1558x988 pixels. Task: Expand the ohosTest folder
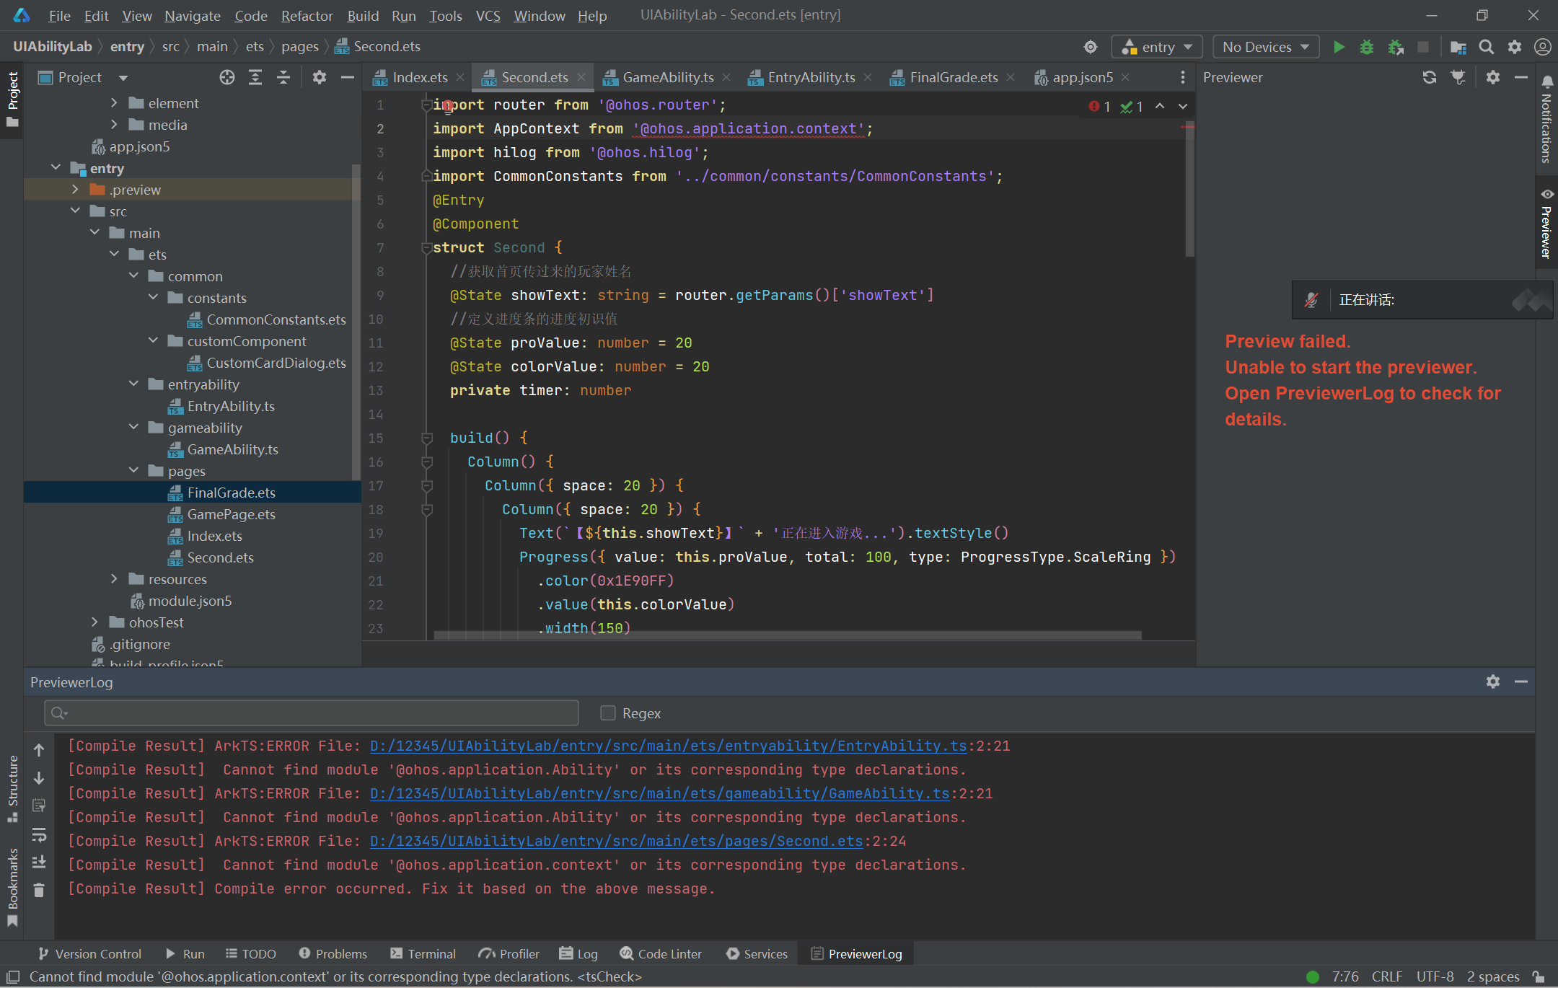[94, 622]
